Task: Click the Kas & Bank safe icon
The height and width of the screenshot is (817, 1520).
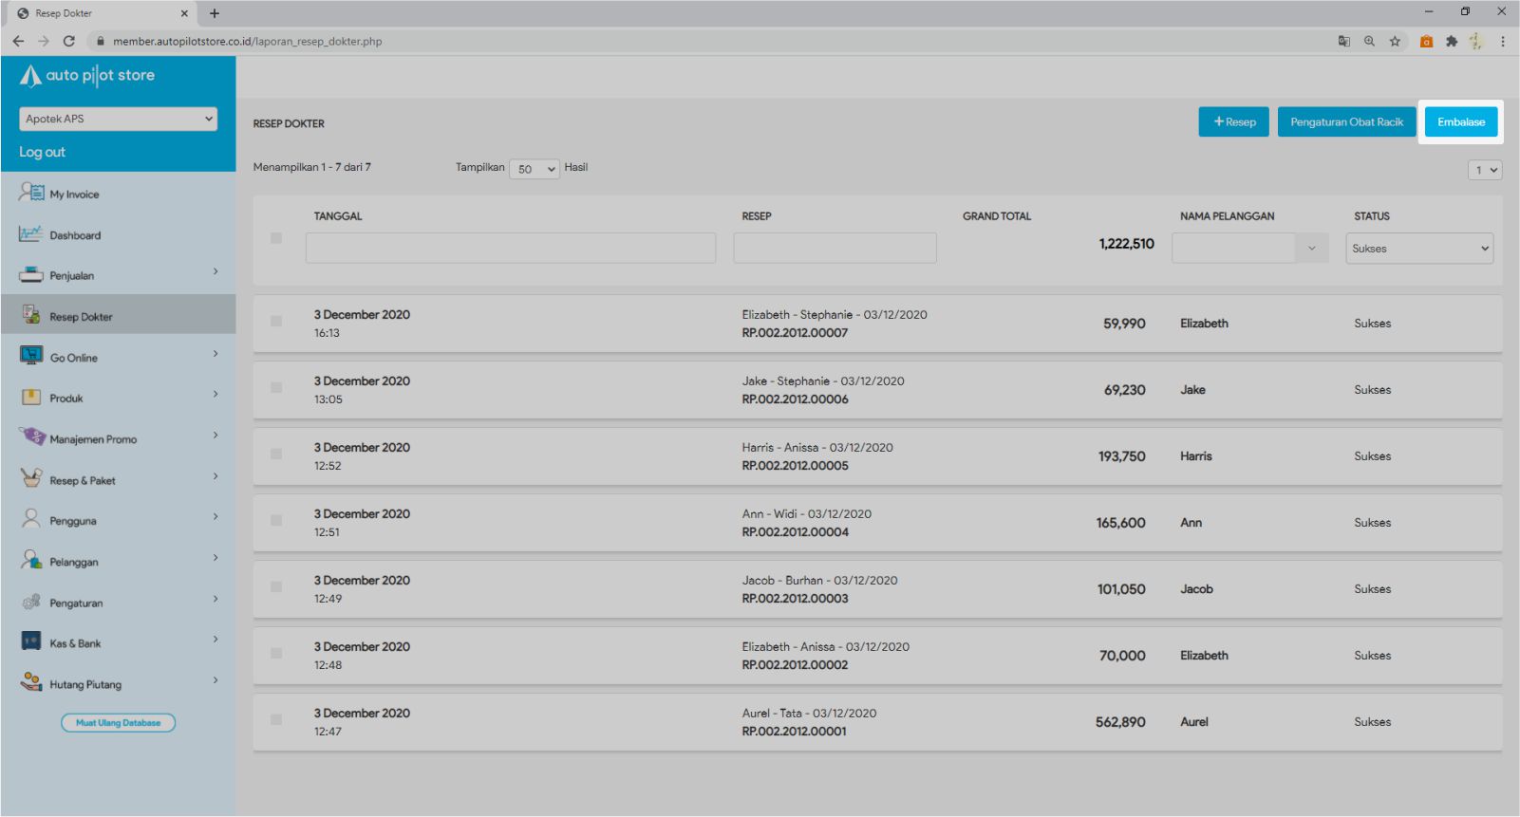Action: (x=31, y=641)
